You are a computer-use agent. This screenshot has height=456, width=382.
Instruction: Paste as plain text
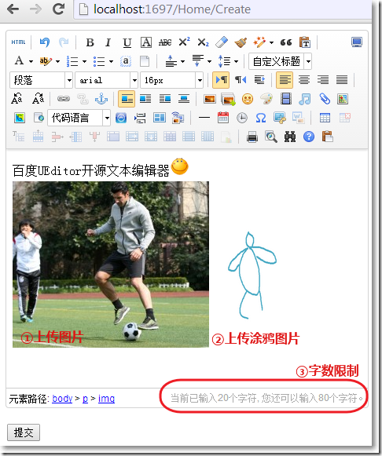click(x=304, y=42)
